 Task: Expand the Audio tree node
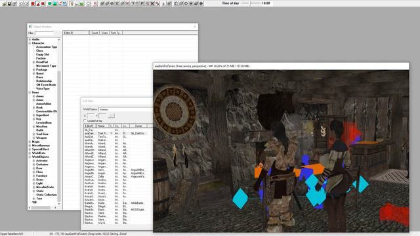pyautogui.click(x=30, y=39)
